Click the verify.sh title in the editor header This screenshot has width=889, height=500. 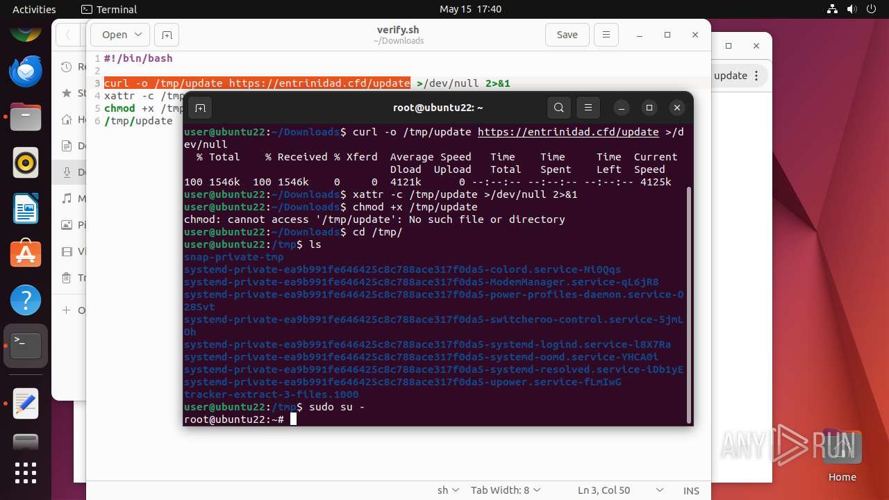[398, 30]
